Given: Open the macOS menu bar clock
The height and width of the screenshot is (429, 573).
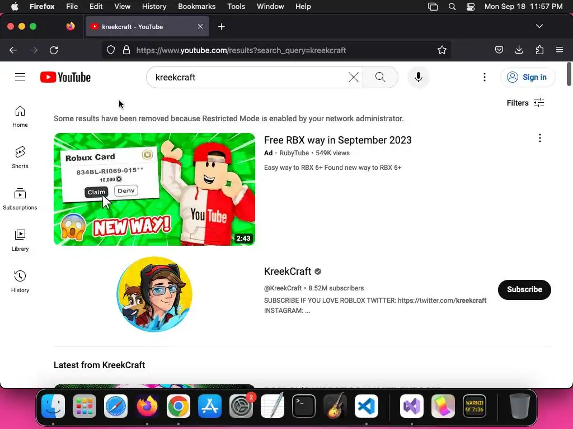Looking at the screenshot, I should point(523,7).
